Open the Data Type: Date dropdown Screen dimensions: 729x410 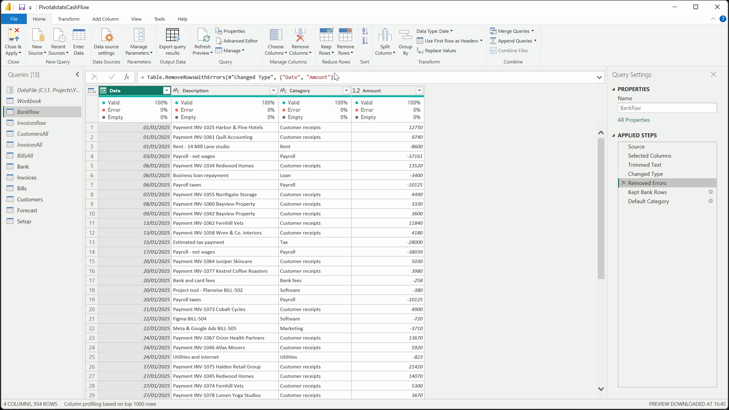click(x=435, y=31)
